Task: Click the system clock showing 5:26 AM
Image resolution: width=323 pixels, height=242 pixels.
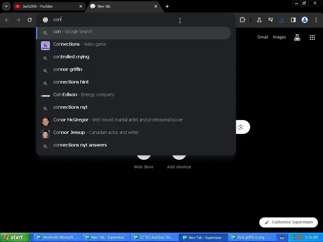Action: point(311,238)
